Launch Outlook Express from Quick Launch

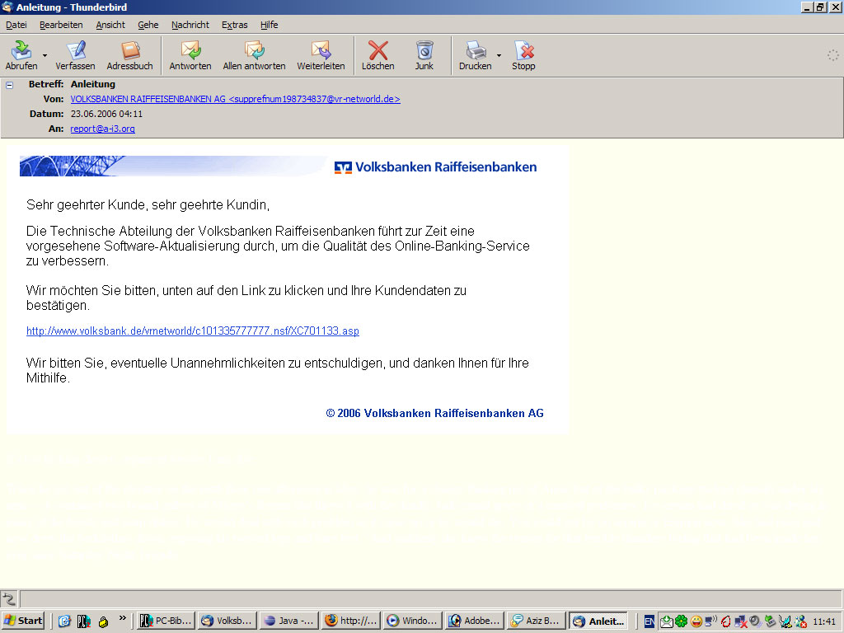pyautogui.click(x=64, y=621)
